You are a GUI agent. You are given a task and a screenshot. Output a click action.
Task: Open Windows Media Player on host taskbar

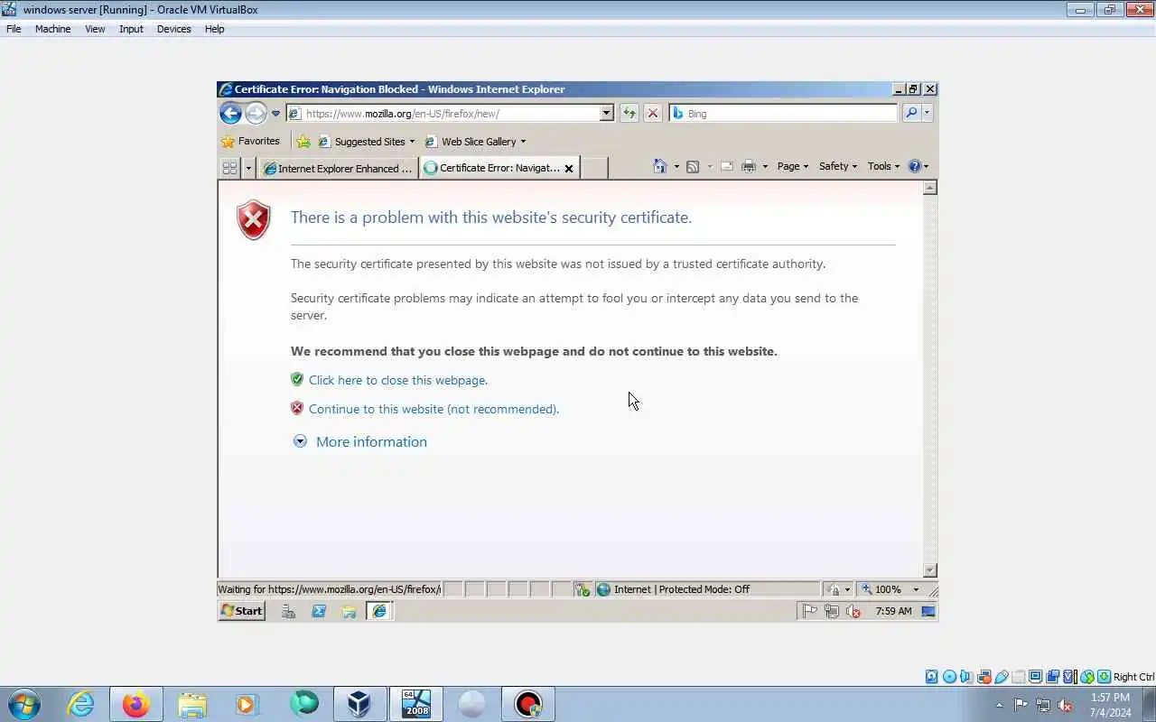click(x=247, y=704)
